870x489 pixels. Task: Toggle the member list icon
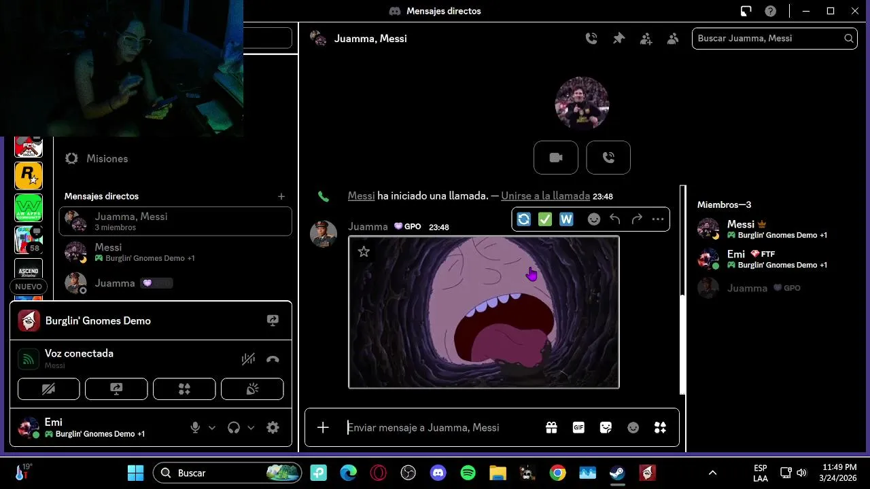click(x=673, y=39)
